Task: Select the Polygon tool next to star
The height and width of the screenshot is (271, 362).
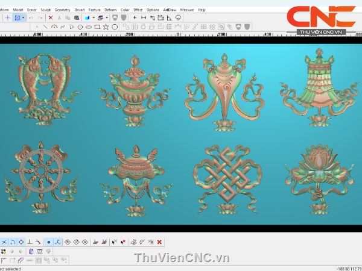Action: tap(115, 27)
